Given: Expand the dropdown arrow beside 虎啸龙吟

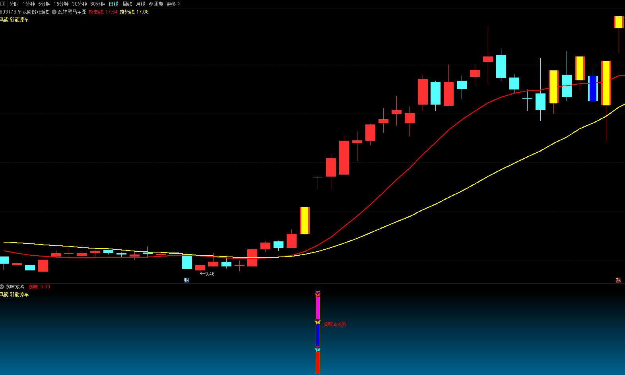Looking at the screenshot, I should pyautogui.click(x=2, y=287).
